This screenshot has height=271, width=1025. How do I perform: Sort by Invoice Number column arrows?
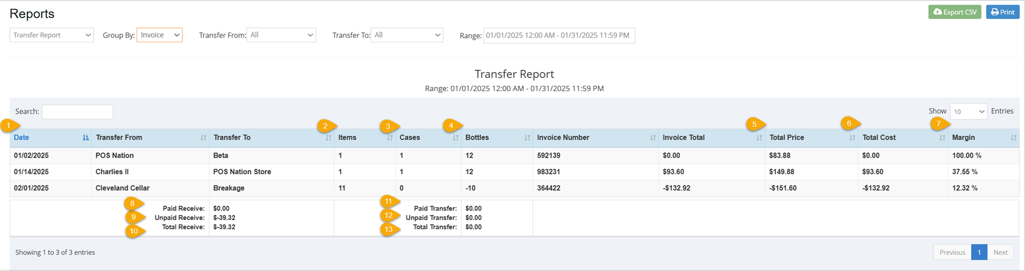pos(653,138)
